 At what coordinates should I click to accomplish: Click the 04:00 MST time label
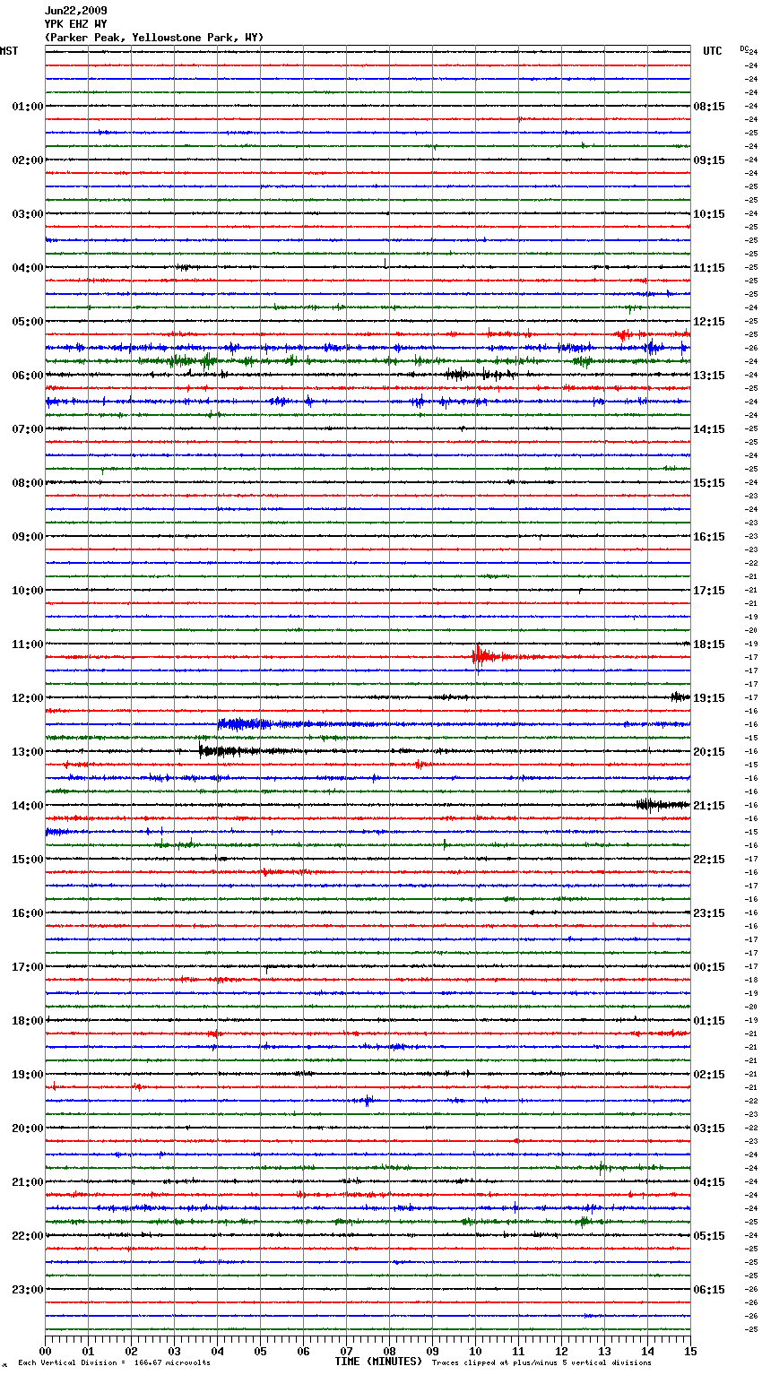pos(28,268)
